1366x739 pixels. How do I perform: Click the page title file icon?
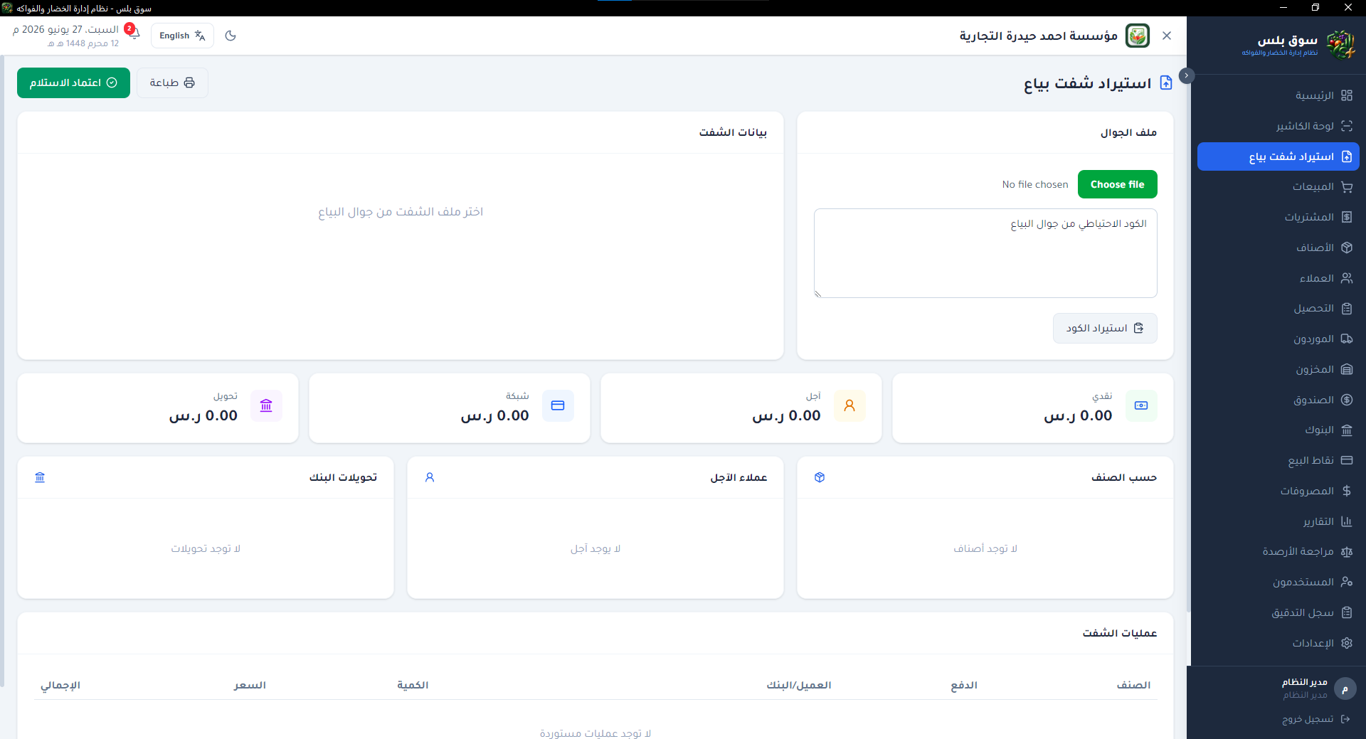click(x=1166, y=83)
